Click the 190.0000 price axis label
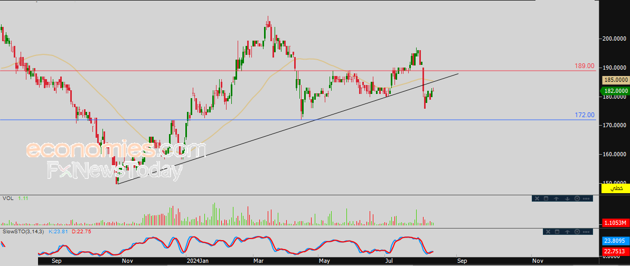Viewport: 630px width, 266px height. [615, 68]
